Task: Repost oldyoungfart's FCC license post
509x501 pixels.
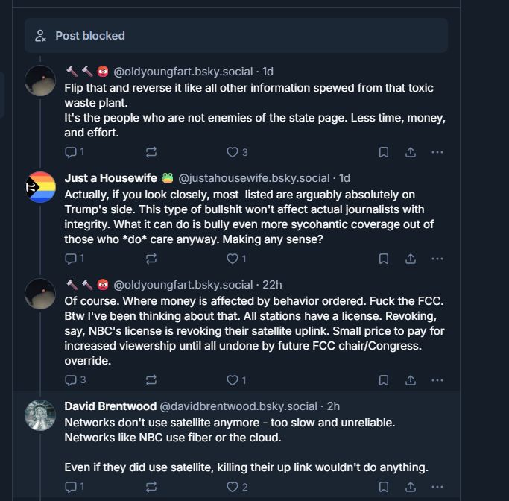Action: (x=151, y=380)
